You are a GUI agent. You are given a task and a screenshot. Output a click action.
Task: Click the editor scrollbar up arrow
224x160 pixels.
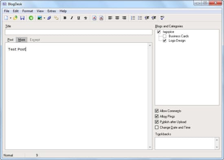coord(150,45)
